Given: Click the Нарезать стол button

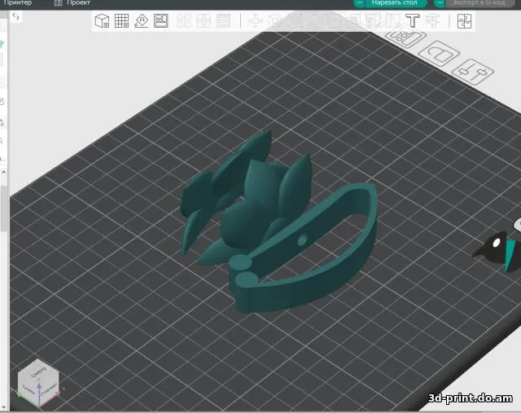Looking at the screenshot, I should [x=394, y=3].
